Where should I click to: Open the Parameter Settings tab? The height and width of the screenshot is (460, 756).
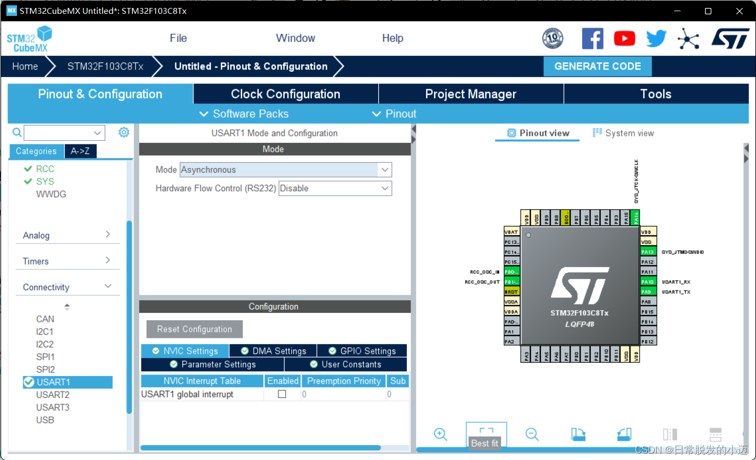(213, 364)
